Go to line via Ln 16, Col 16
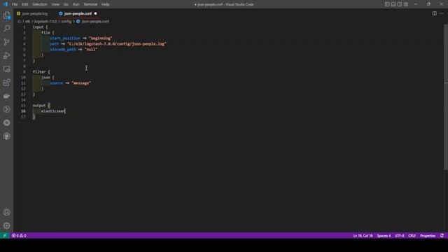 [x=363, y=236]
